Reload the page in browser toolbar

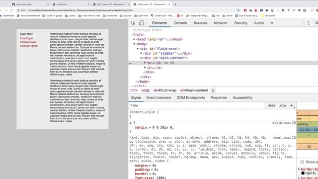(x=11, y=10)
